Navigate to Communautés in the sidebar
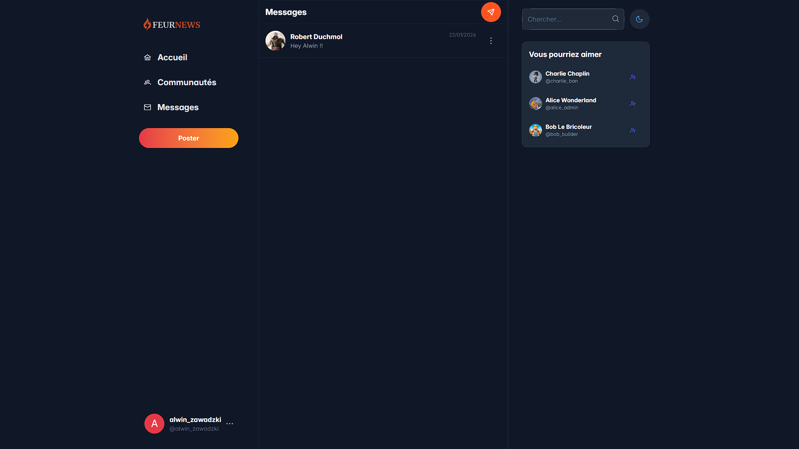This screenshot has height=449, width=799. pyautogui.click(x=186, y=82)
